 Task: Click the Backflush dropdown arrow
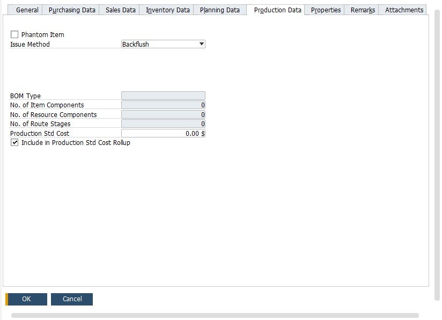[x=202, y=45]
